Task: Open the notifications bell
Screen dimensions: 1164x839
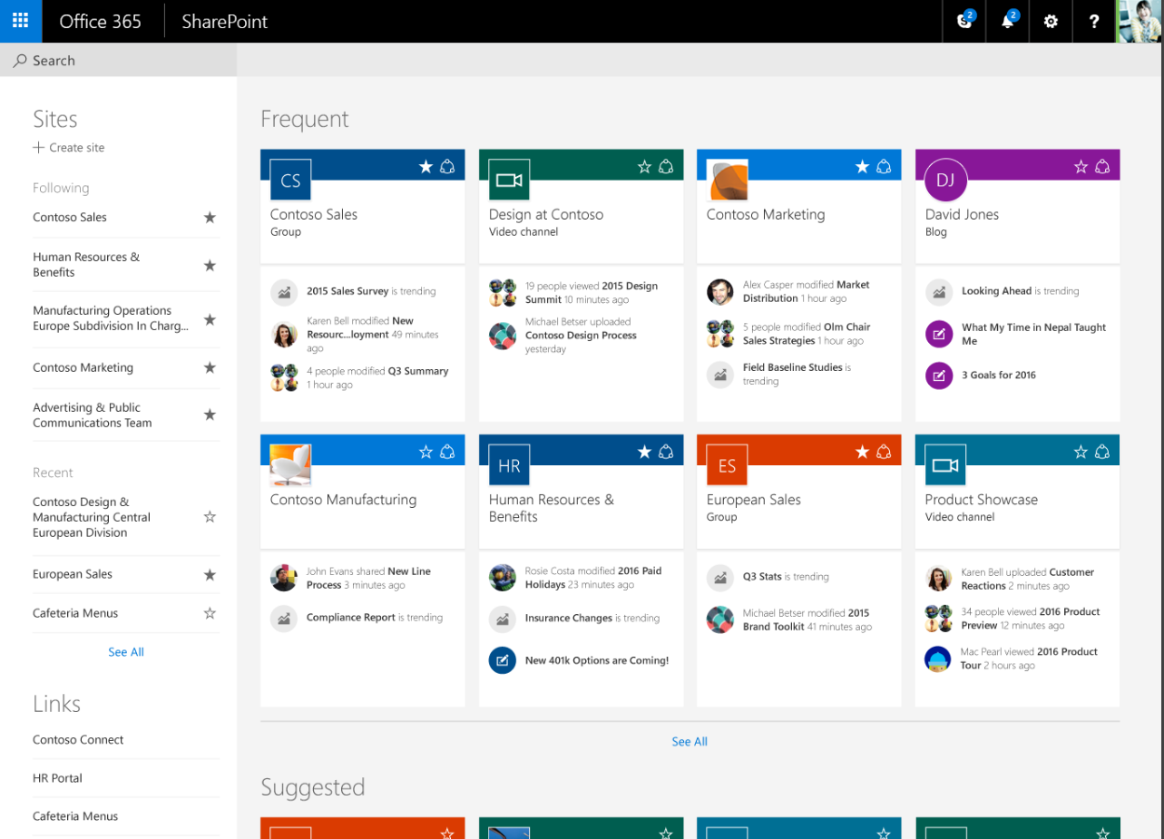Action: (x=1008, y=21)
